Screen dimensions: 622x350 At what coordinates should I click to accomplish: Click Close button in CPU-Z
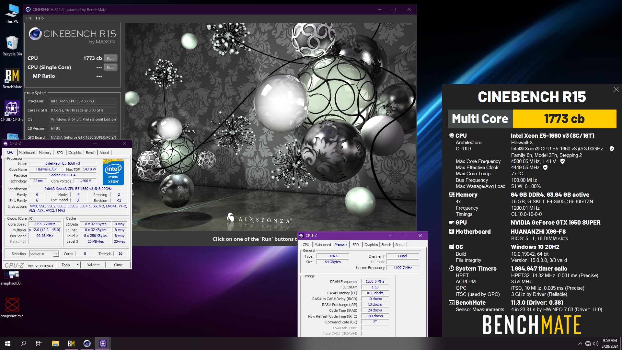(x=118, y=265)
